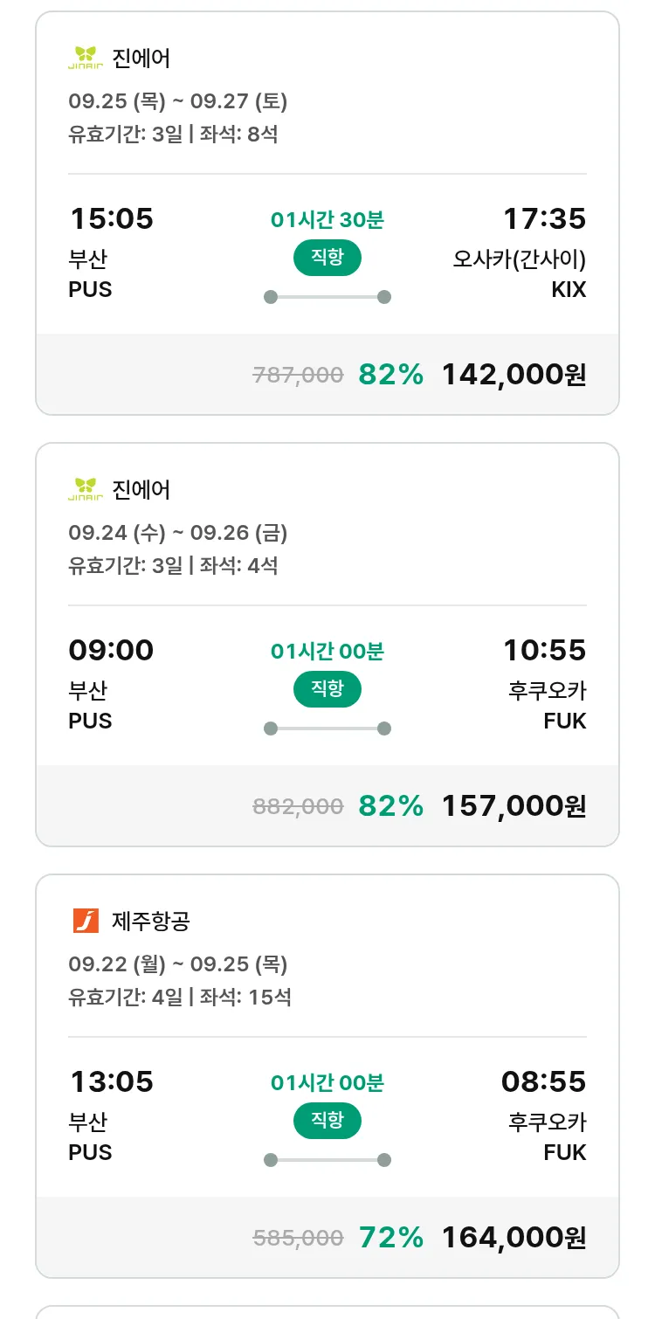Image resolution: width=655 pixels, height=1319 pixels.
Task: Click the Jin Air logo on Osaka flight
Action: (x=86, y=59)
